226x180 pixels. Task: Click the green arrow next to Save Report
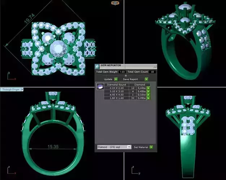tap(147, 79)
